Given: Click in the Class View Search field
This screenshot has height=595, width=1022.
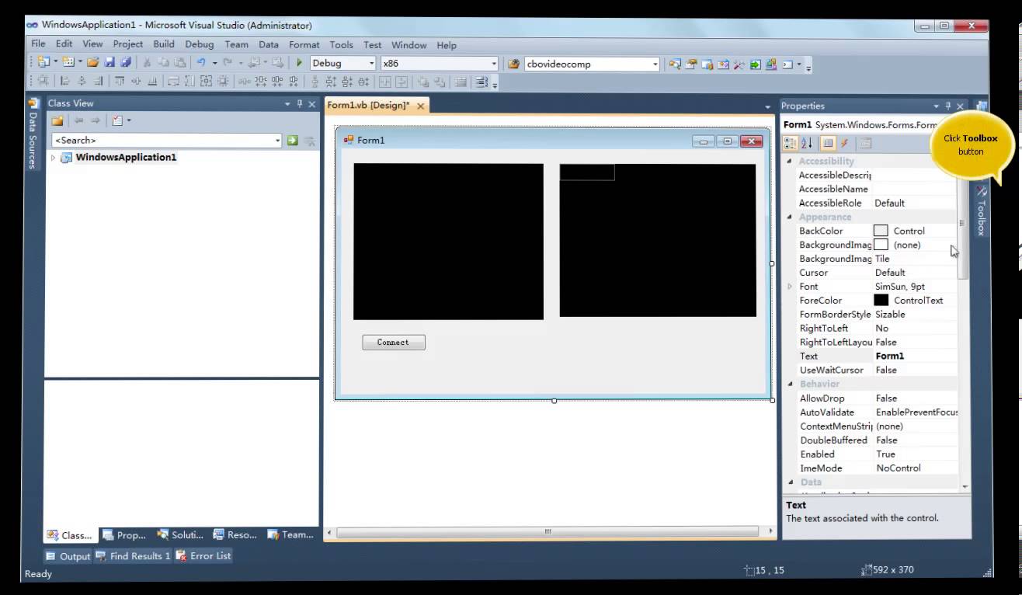Looking at the screenshot, I should tap(162, 141).
